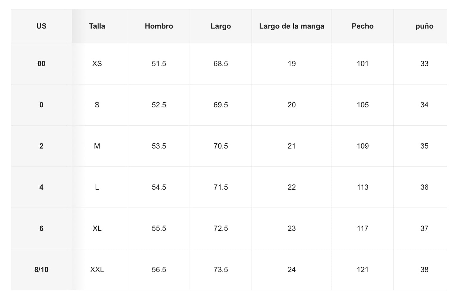Click the US size 00 cell

click(41, 64)
